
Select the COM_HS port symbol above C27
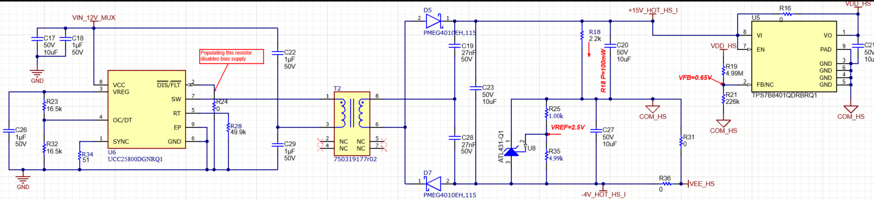click(653, 109)
